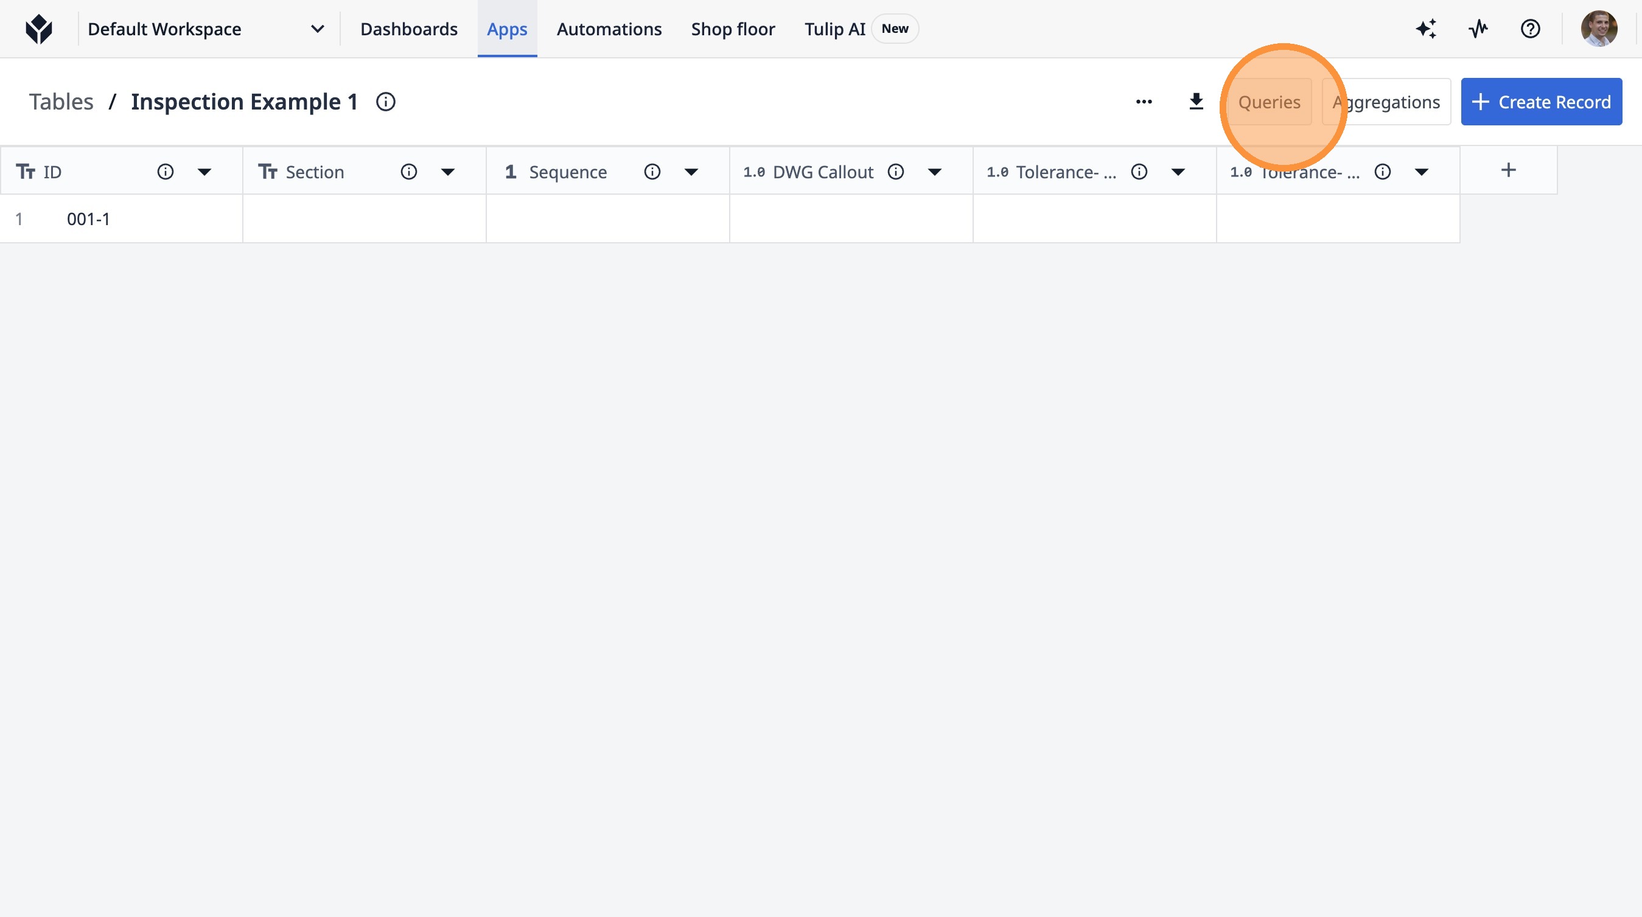Screen dimensions: 1642x917
Task: Open the user profile avatar
Action: (1599, 29)
